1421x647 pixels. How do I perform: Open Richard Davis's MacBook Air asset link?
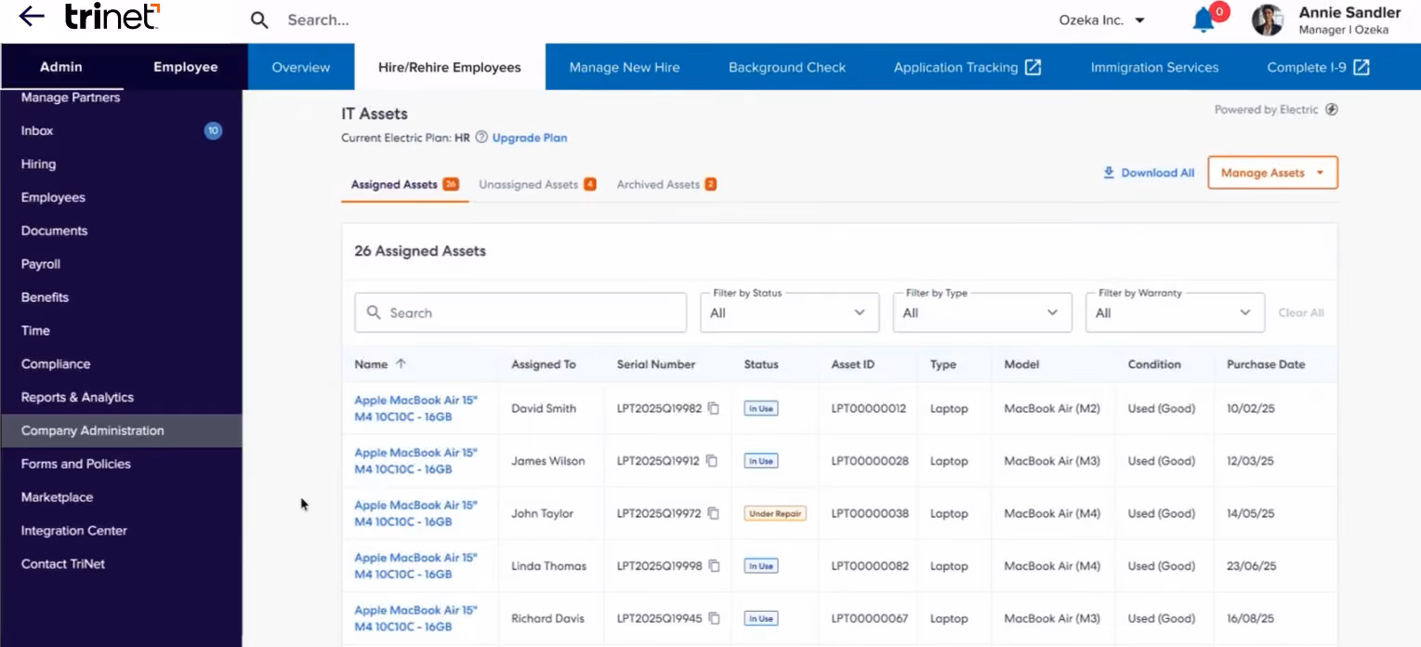415,618
